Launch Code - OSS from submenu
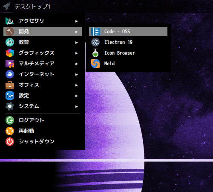 coord(128,32)
